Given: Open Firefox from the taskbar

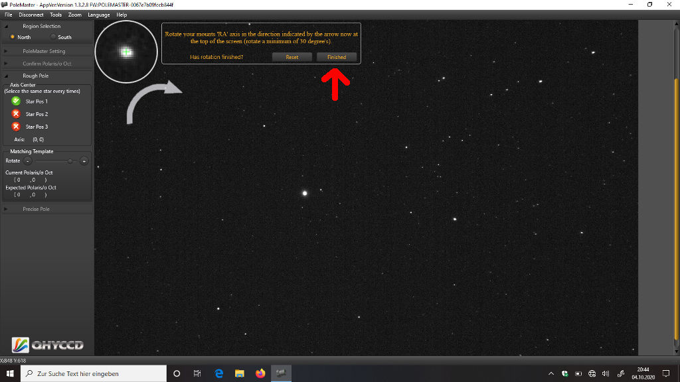Looking at the screenshot, I should (260, 373).
